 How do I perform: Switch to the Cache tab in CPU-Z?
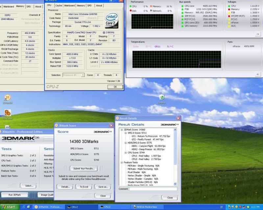pos(59,6)
